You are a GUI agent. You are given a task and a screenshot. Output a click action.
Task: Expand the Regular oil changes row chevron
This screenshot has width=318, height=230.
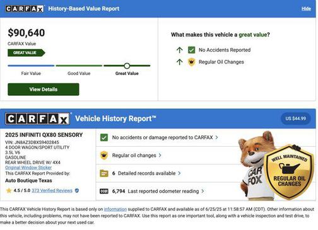coord(160,156)
